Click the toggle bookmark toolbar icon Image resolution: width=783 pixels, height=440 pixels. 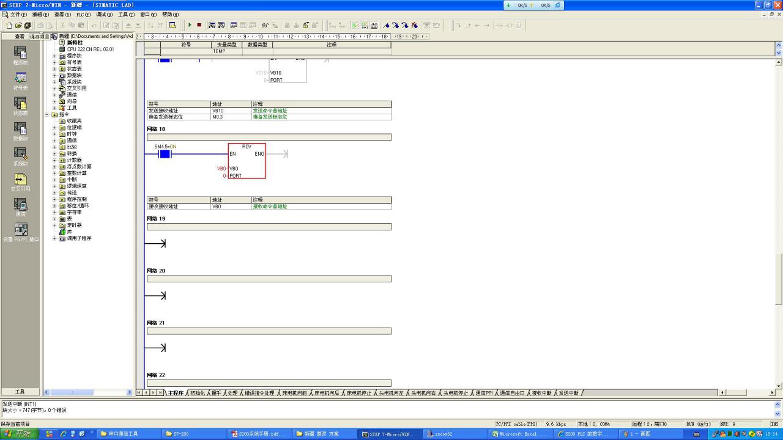point(386,25)
